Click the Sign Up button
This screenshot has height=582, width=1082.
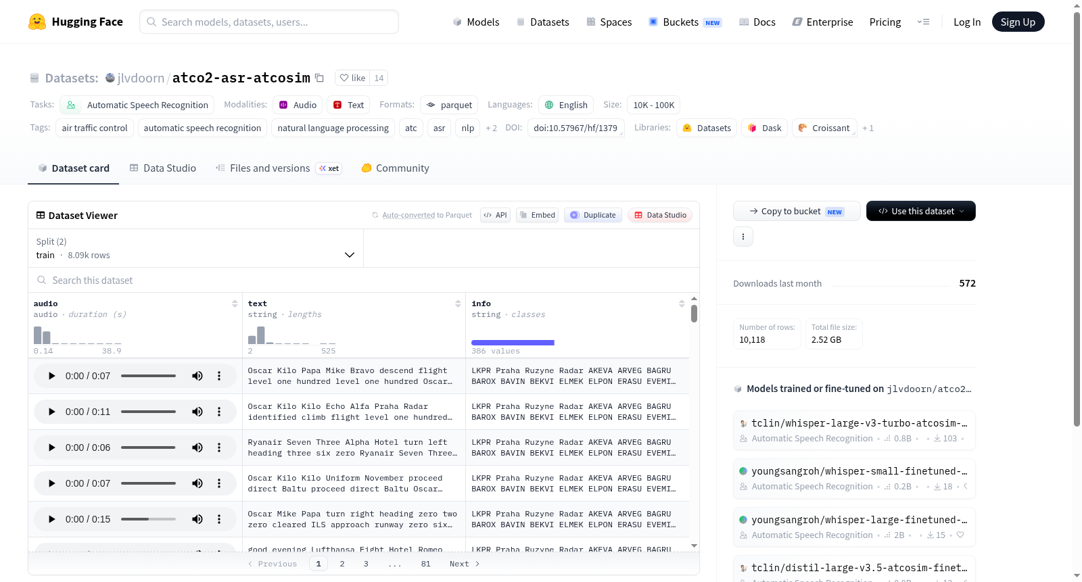point(1018,22)
